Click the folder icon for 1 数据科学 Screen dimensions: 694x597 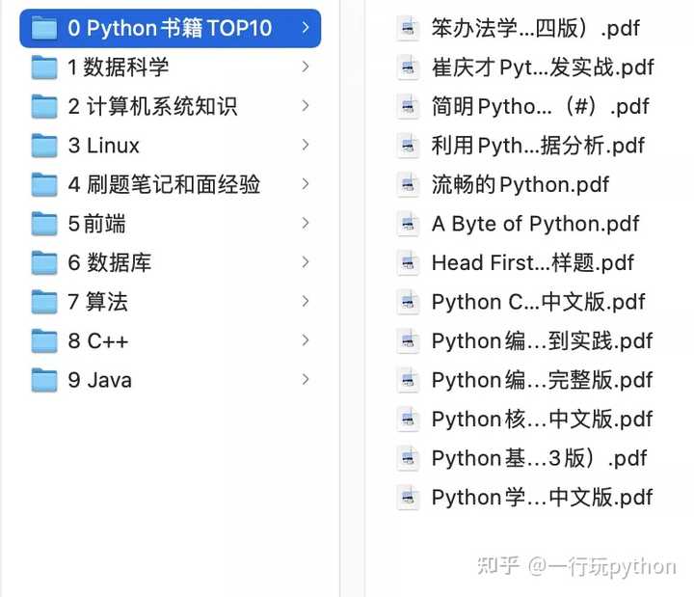pyautogui.click(x=44, y=68)
